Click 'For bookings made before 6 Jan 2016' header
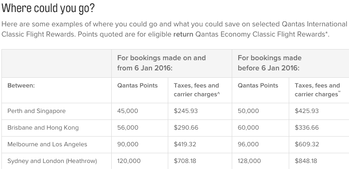Image resolution: width=349 pixels, height=169 pixels. (x=270, y=63)
